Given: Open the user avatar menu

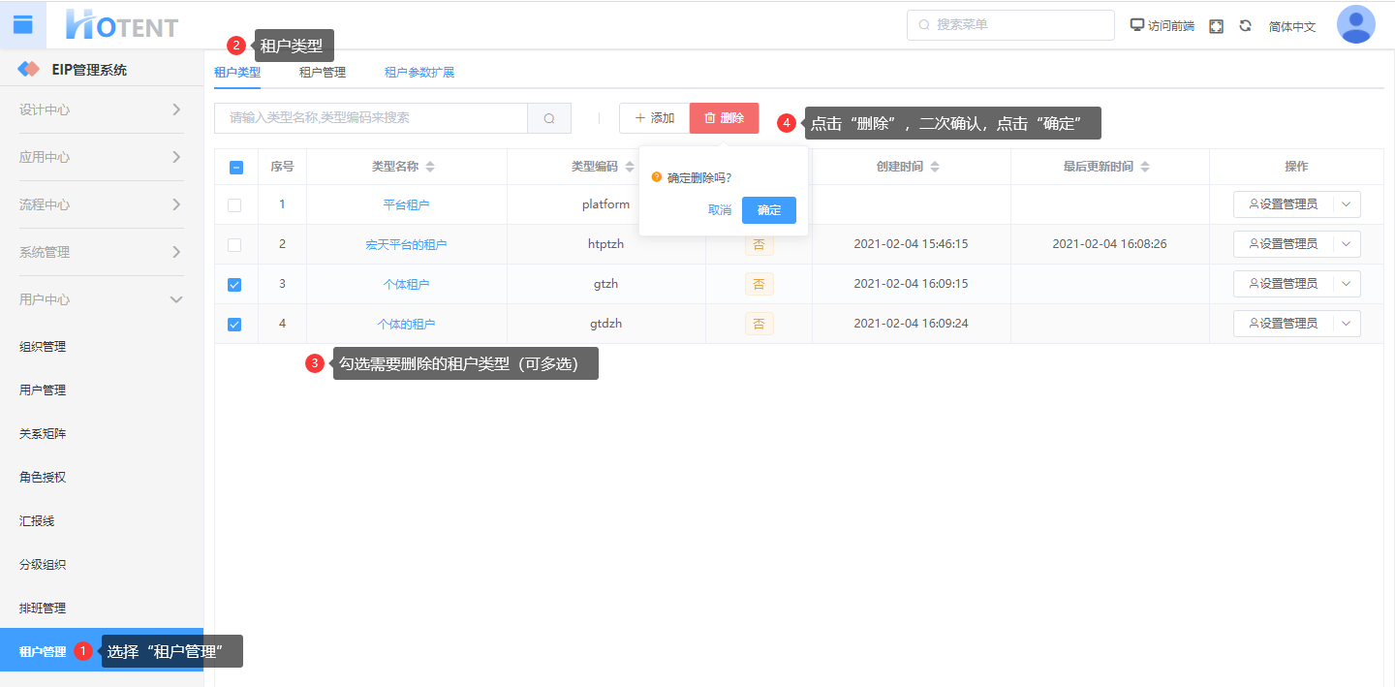Looking at the screenshot, I should pyautogui.click(x=1355, y=25).
